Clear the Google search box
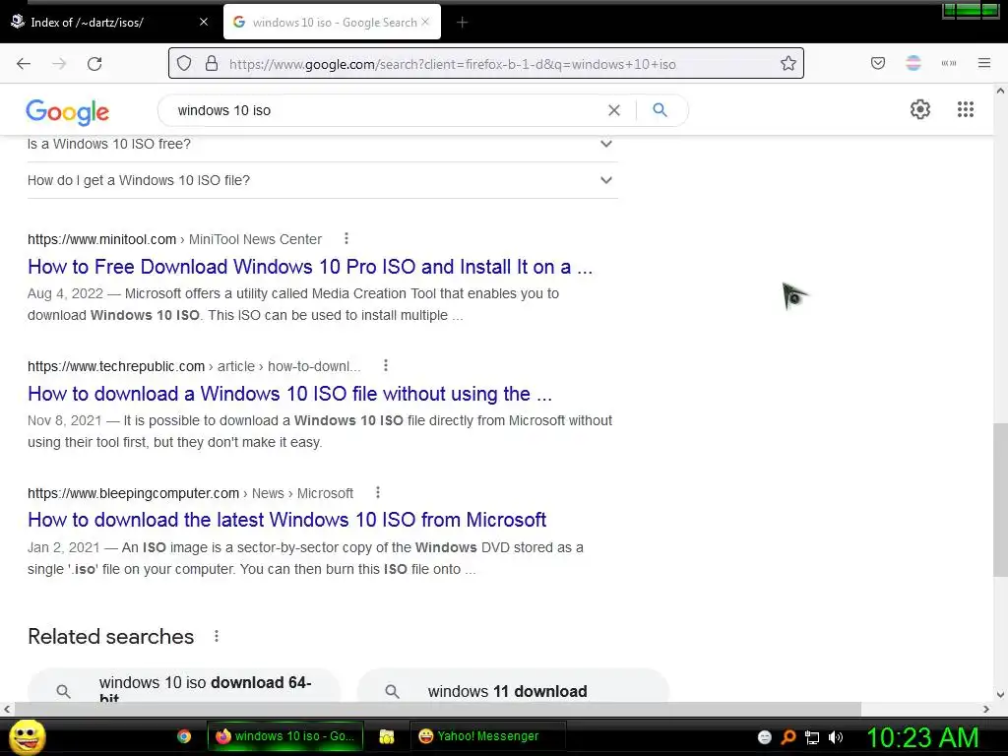The width and height of the screenshot is (1008, 756). (x=614, y=110)
